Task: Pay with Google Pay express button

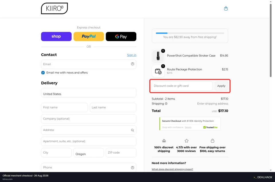Action: [x=121, y=36]
